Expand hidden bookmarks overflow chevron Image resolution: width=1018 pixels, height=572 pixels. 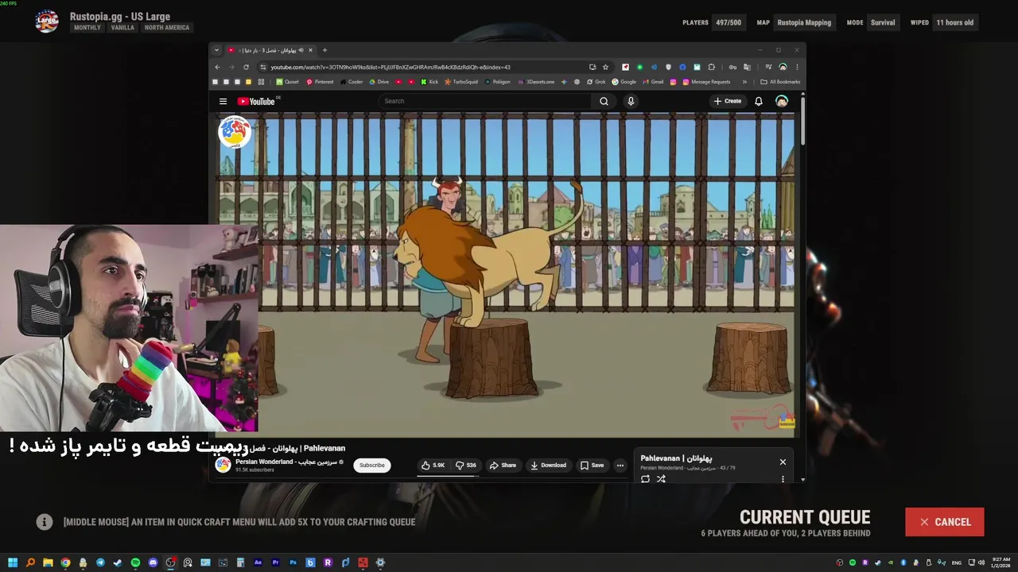[744, 82]
